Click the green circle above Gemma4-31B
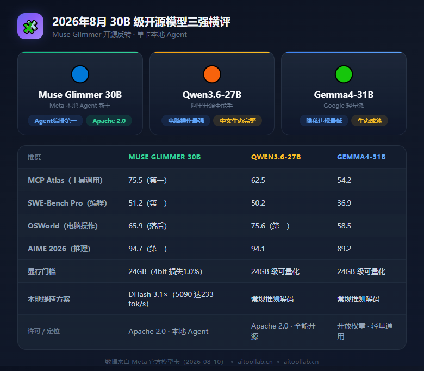The height and width of the screenshot is (371, 424). click(344, 74)
